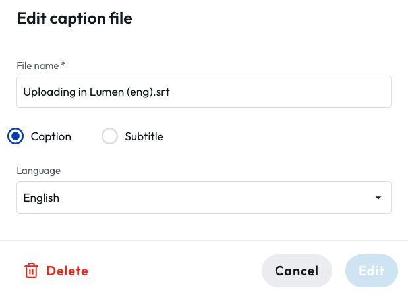Viewport: 408px width, 301px height.
Task: Click the Language field label
Action: 38,171
